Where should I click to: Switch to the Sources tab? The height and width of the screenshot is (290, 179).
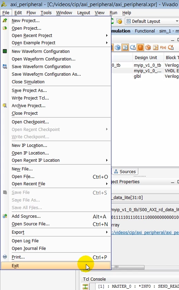(125, 171)
